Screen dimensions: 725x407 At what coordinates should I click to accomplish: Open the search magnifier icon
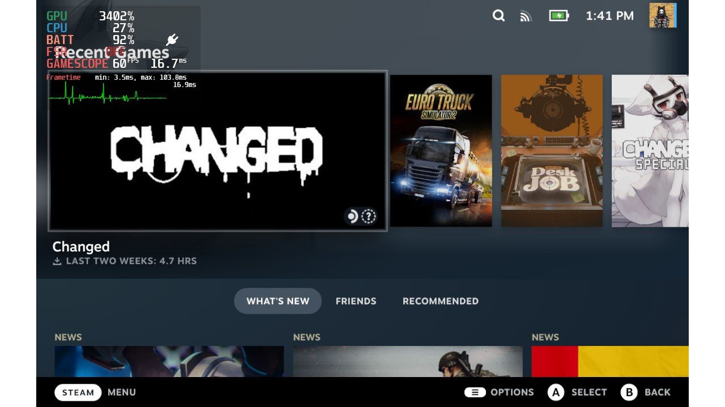[498, 16]
